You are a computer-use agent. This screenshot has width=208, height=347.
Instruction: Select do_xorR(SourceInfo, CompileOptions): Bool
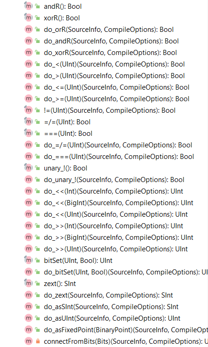[x=110, y=53]
